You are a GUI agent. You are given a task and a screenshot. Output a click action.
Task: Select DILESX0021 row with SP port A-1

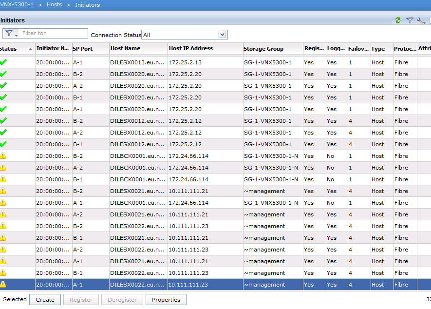[x=215, y=261]
